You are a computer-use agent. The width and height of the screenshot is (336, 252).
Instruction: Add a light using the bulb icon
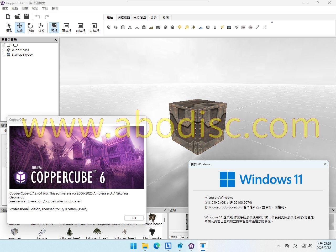[x=180, y=27]
